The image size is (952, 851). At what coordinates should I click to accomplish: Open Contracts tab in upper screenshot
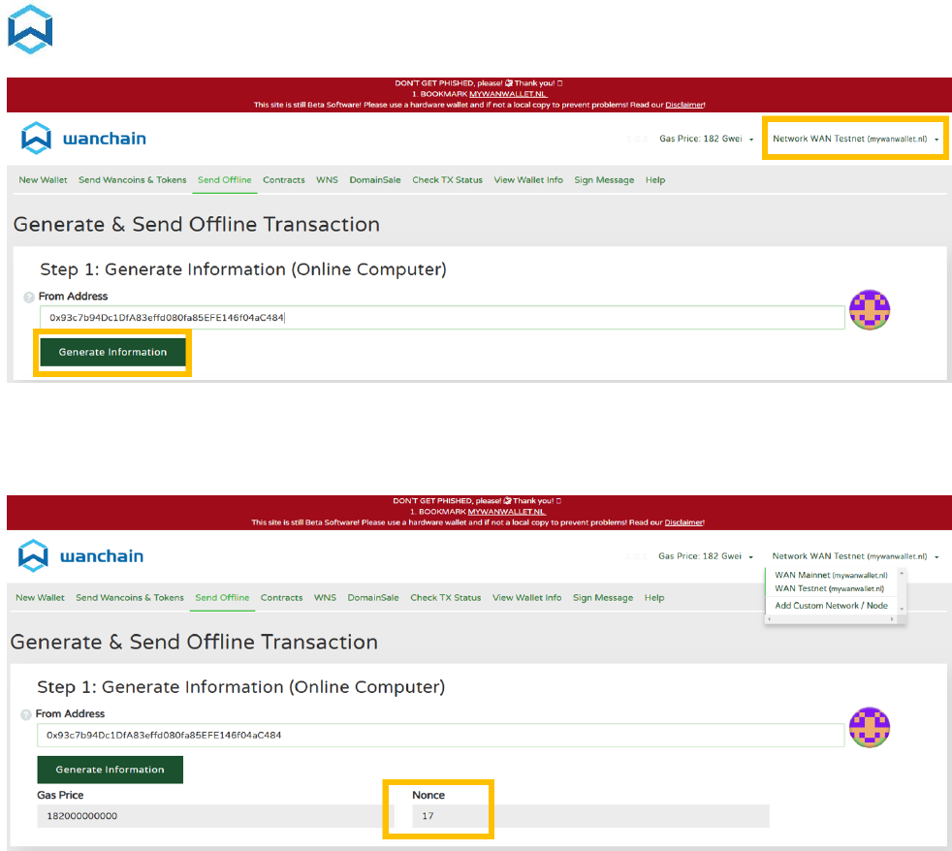coord(283,180)
